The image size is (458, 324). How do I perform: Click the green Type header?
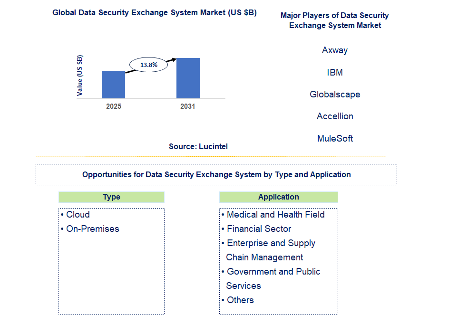coord(112,197)
